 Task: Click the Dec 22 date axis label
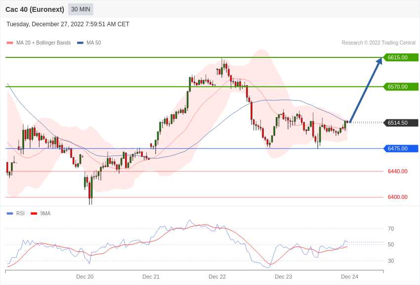coord(217,277)
